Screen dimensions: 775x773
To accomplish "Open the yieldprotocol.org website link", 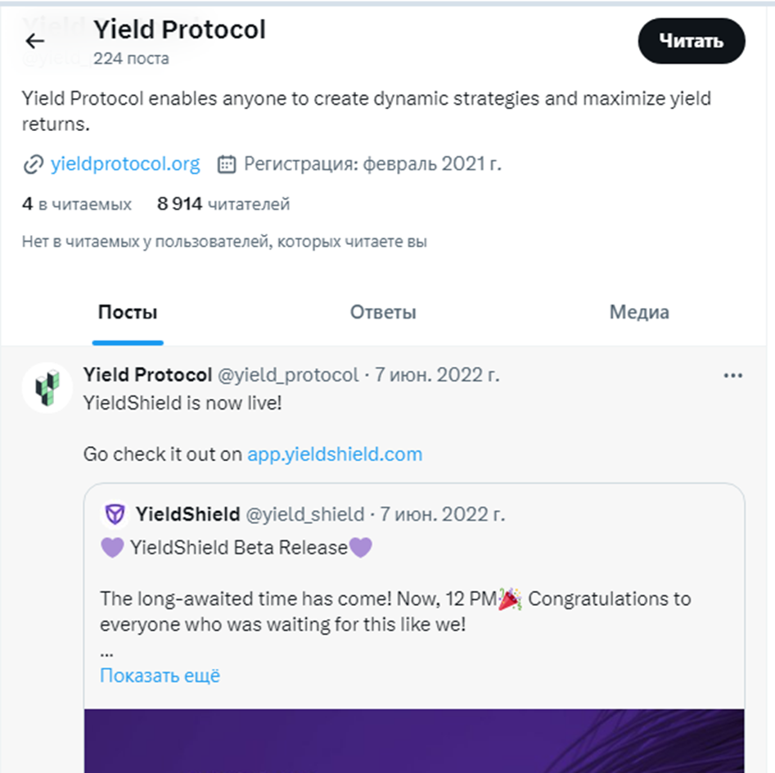I will [x=125, y=164].
